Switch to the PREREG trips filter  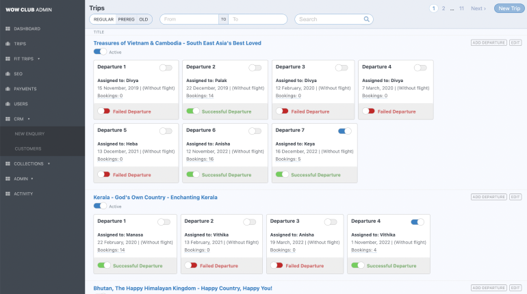[x=126, y=19]
